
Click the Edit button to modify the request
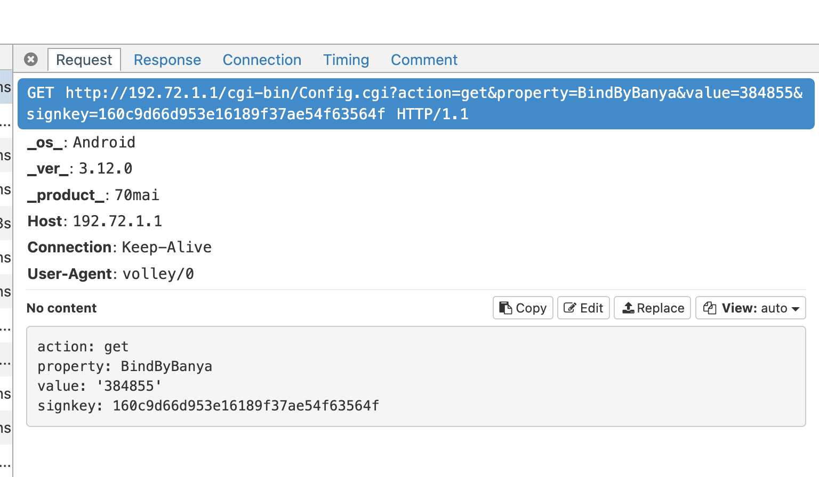point(583,308)
